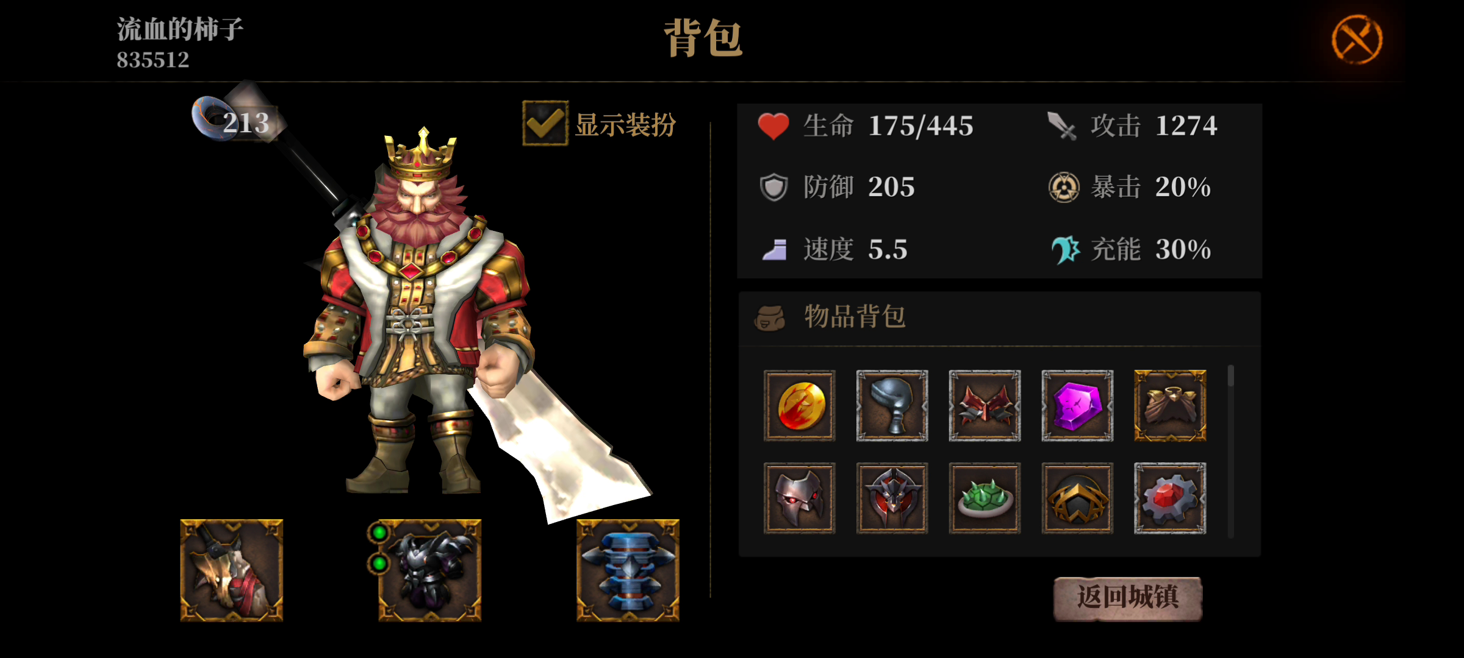Viewport: 1464px width, 658px height.
Task: Select the red-eyed steel helmet item
Action: pos(799,498)
